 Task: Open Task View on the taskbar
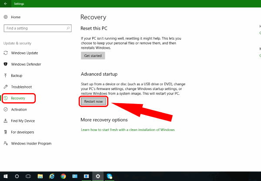(x=28, y=176)
